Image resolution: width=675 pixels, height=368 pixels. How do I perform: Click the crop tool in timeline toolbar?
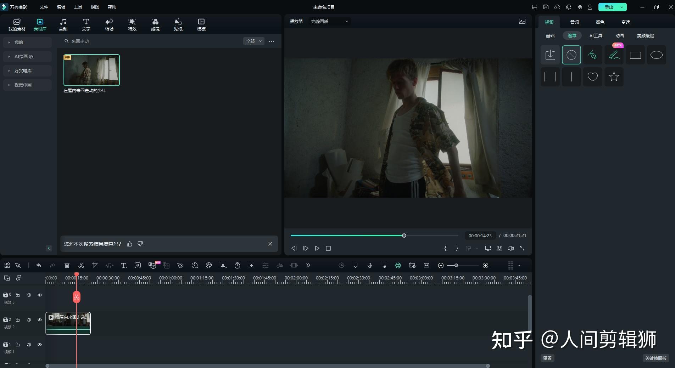95,265
